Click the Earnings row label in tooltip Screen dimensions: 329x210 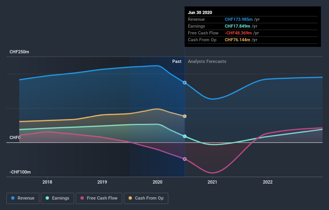pyautogui.click(x=196, y=26)
